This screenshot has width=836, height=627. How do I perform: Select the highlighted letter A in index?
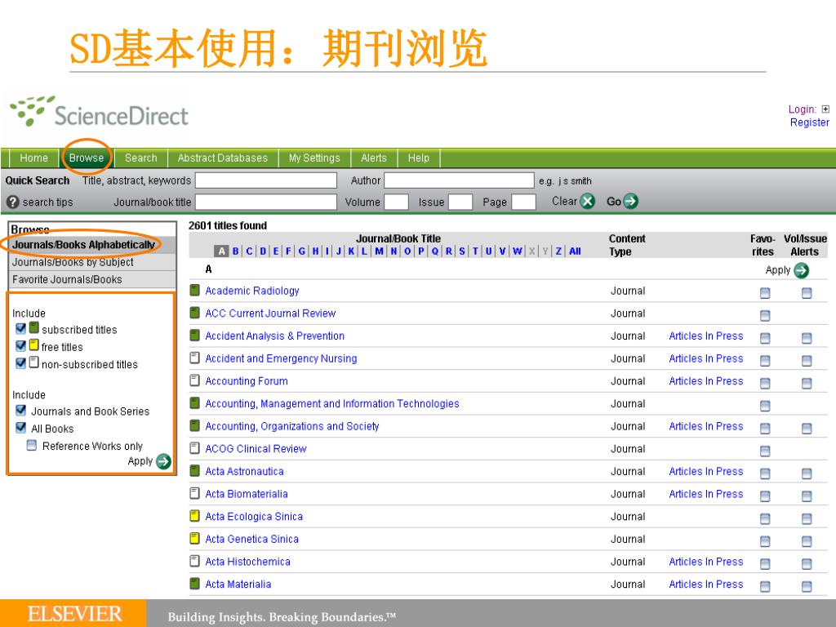point(221,251)
